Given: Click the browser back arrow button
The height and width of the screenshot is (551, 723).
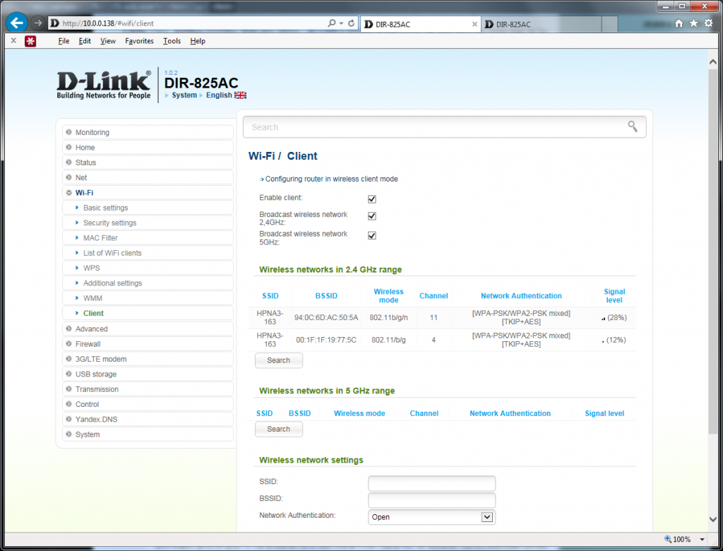Looking at the screenshot, I should click(16, 23).
